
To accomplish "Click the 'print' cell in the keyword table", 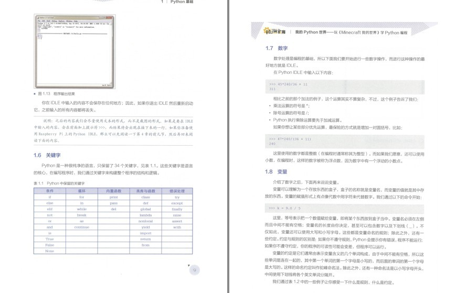I will pyautogui.click(x=114, y=197).
